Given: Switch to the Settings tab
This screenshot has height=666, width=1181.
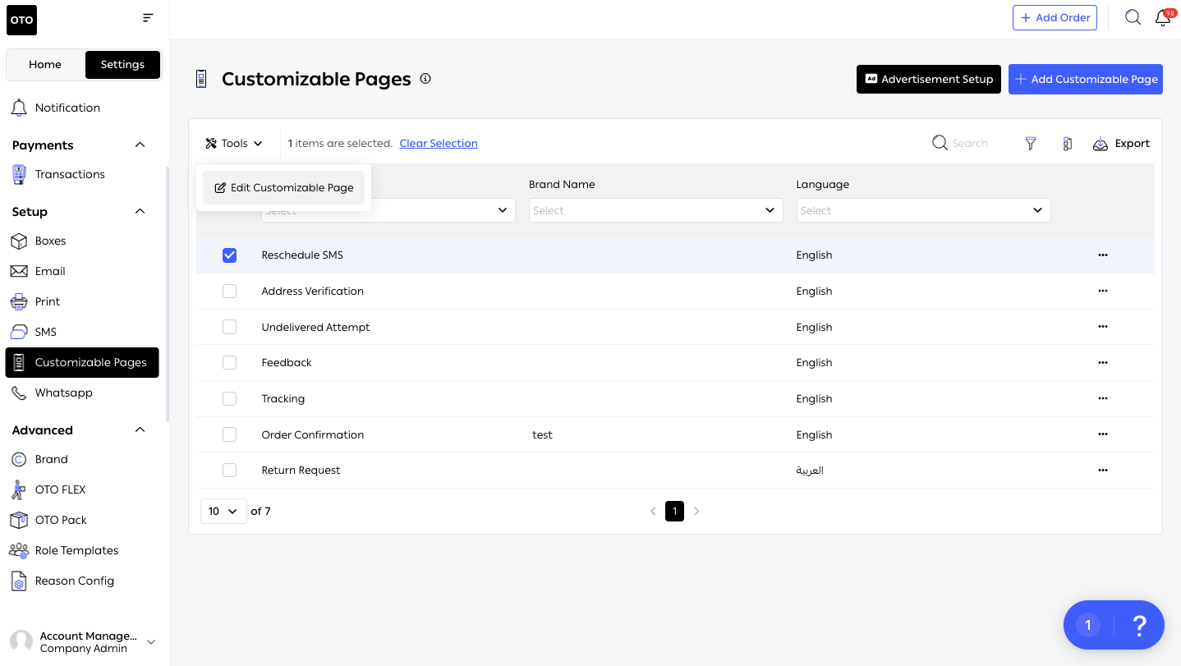Looking at the screenshot, I should click(122, 65).
